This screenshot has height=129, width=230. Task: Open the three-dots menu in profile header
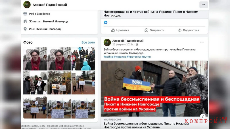point(204,5)
